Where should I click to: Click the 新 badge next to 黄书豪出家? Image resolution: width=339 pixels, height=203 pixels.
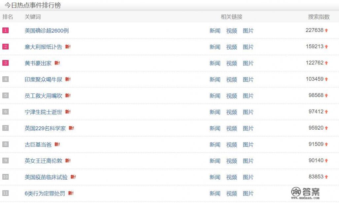pos(57,63)
